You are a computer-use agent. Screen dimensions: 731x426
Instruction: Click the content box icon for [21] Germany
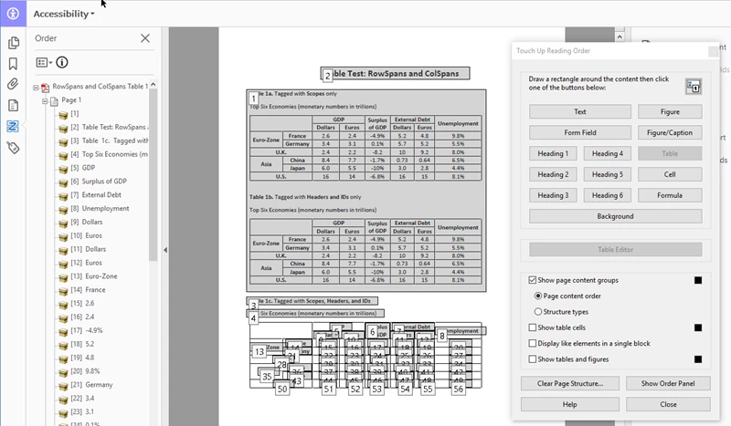pos(63,386)
